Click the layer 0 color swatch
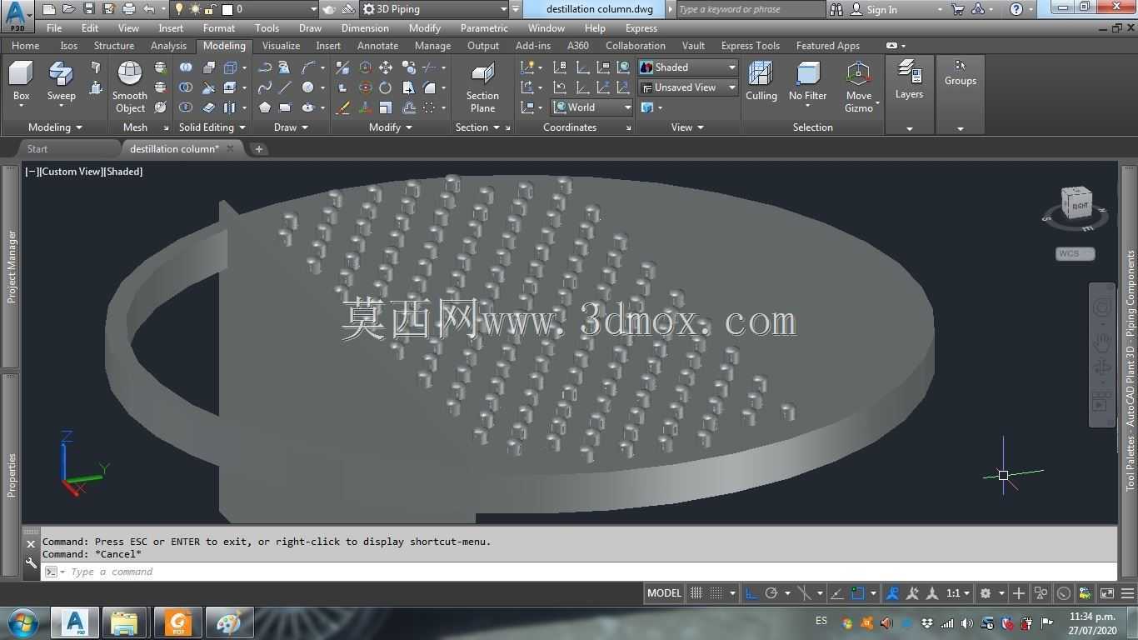Screen dimensions: 1138x640 point(227,9)
